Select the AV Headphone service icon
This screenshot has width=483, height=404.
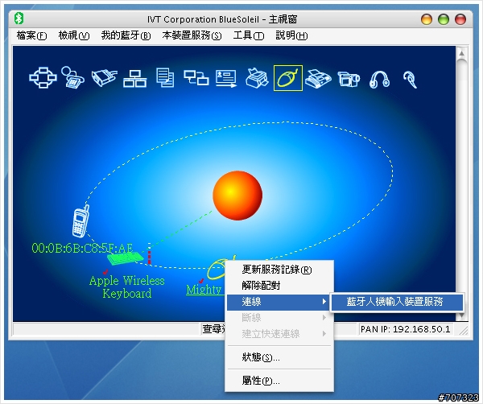click(x=379, y=80)
